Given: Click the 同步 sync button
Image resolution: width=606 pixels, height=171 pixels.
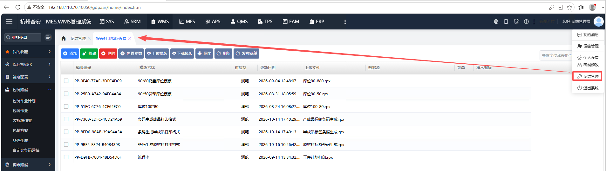Looking at the screenshot, I should coord(204,54).
